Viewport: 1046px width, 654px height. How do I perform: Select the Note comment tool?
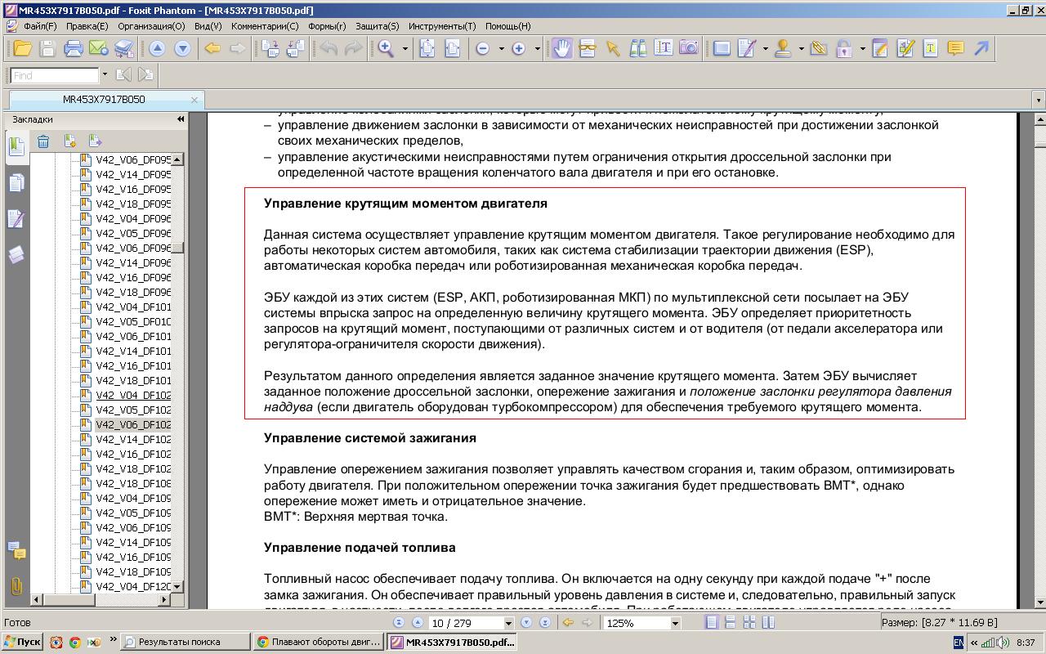(955, 49)
